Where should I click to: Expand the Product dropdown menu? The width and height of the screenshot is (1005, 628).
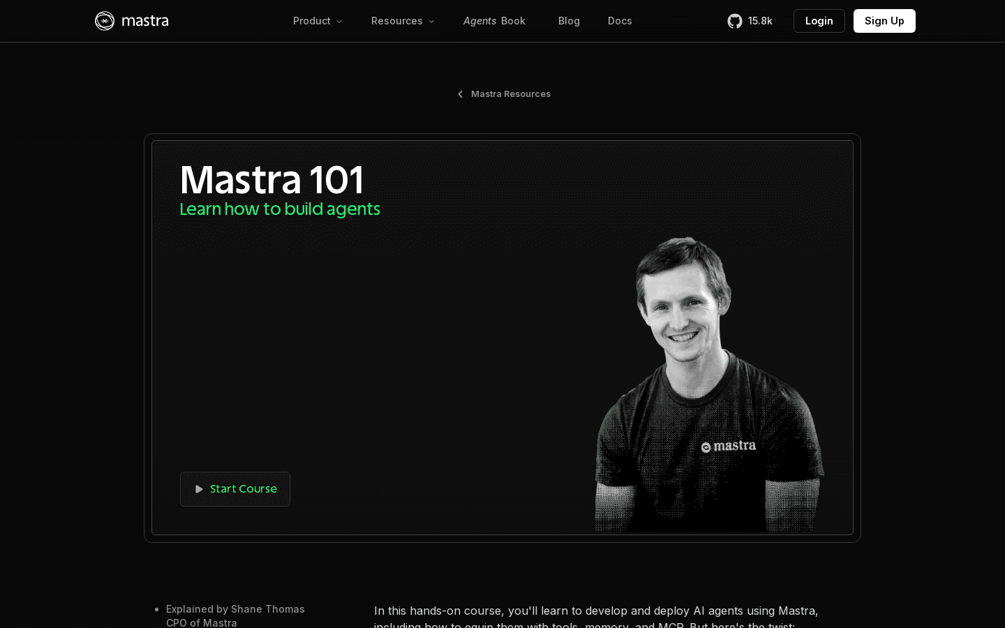(x=318, y=21)
